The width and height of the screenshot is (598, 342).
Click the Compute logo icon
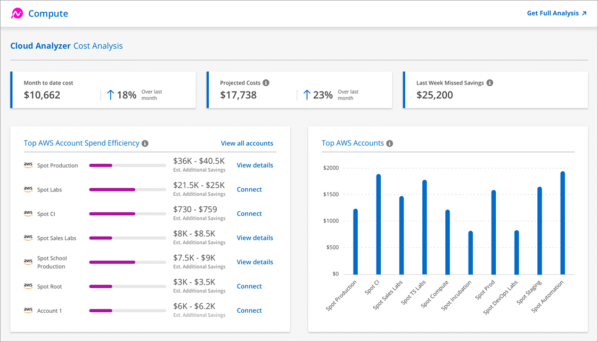coord(17,13)
